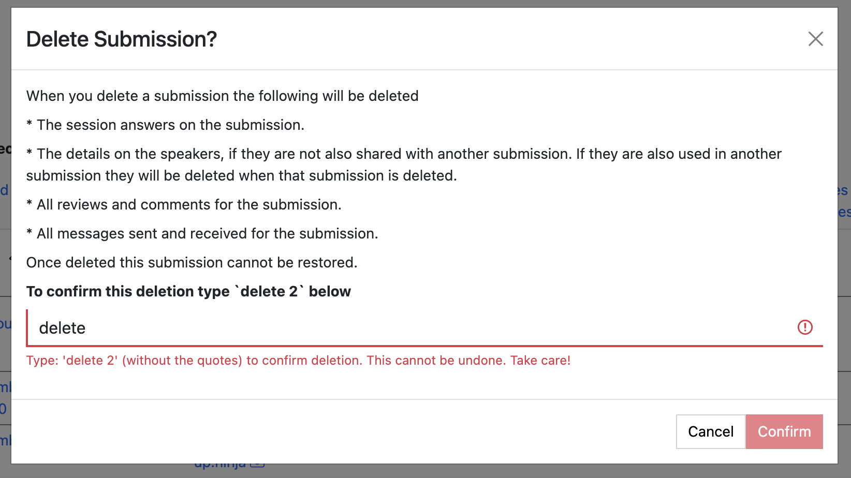The image size is (851, 478).
Task: Click the "details on the speakers" paragraph
Action: [404, 154]
